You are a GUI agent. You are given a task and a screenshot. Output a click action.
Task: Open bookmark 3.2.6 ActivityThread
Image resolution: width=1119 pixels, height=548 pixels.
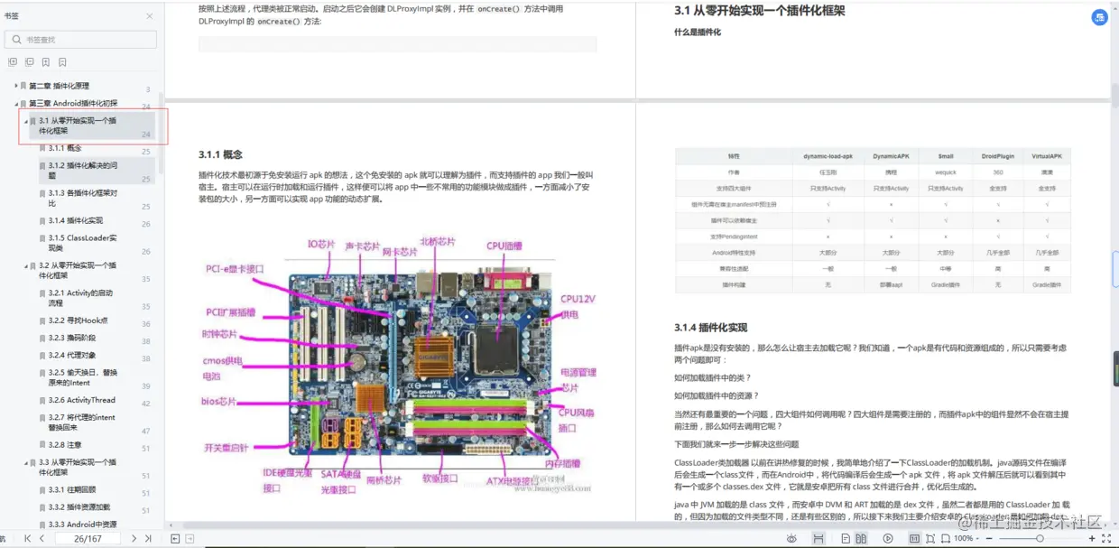[82, 400]
